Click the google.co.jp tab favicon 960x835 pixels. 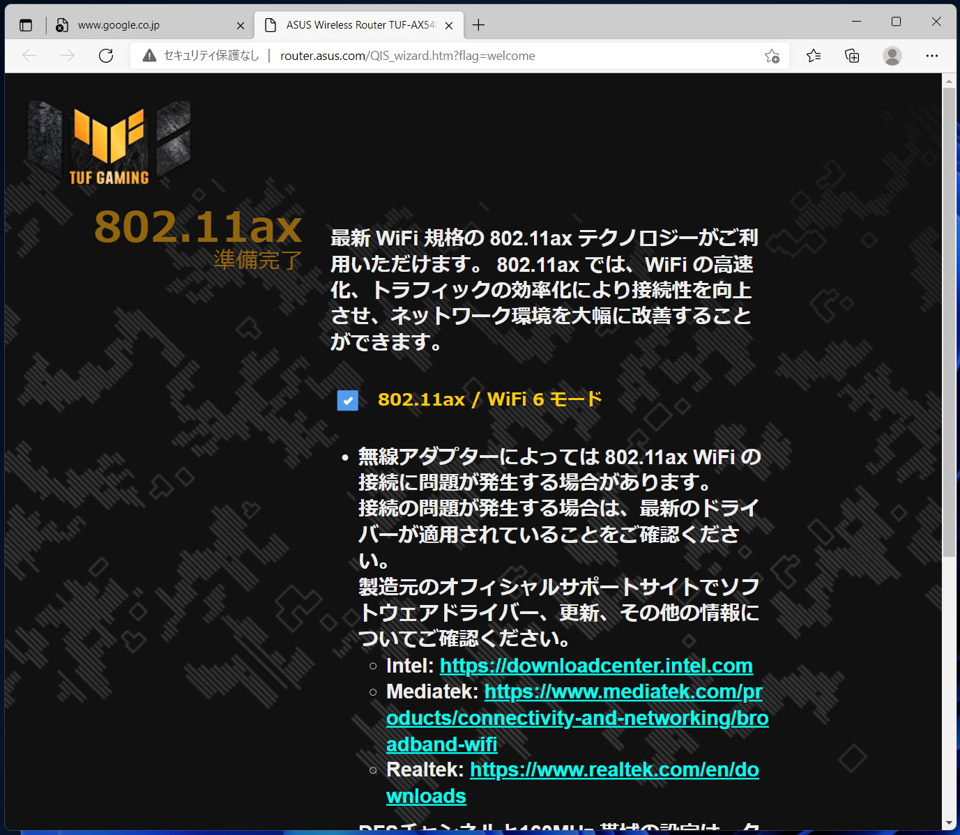62,25
